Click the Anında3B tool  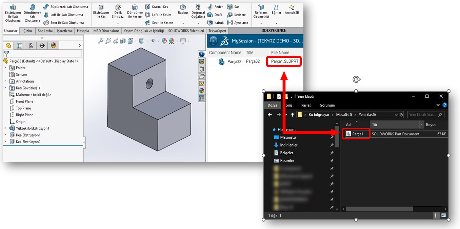(292, 9)
